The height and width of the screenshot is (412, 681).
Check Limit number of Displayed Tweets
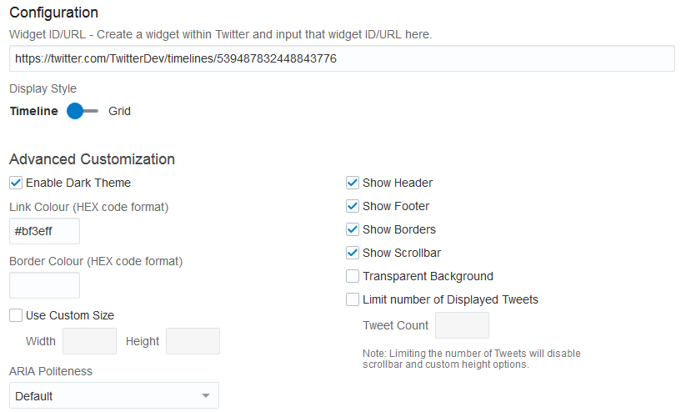coord(353,299)
